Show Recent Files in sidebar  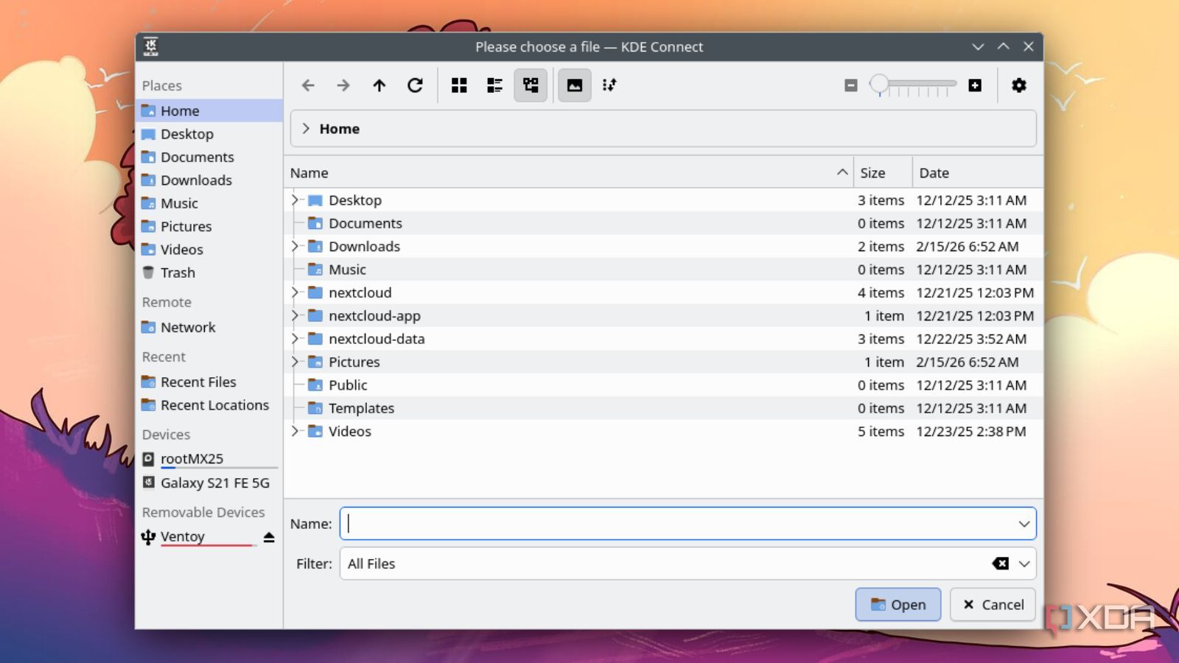[x=209, y=382]
